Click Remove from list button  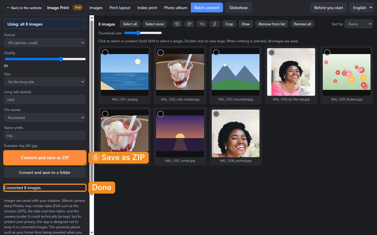click(x=272, y=24)
